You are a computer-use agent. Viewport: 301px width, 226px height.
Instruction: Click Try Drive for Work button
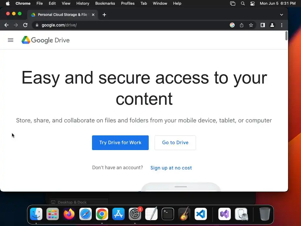point(120,143)
